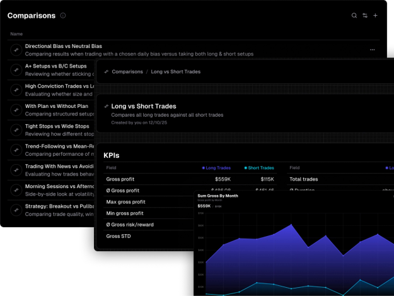Click Long vs Short Trades breadcrumb item
Image resolution: width=394 pixels, height=296 pixels.
(x=176, y=72)
